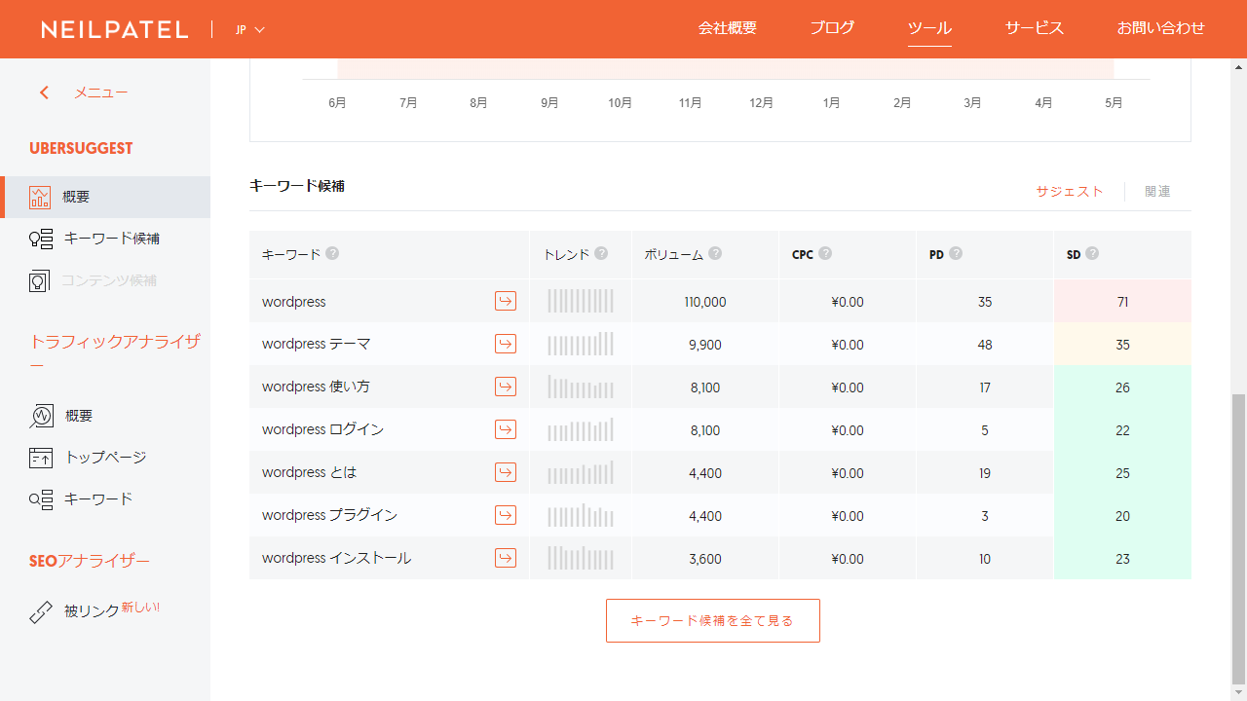Click PD value 17
Screen dimensions: 1247x701
(x=985, y=387)
